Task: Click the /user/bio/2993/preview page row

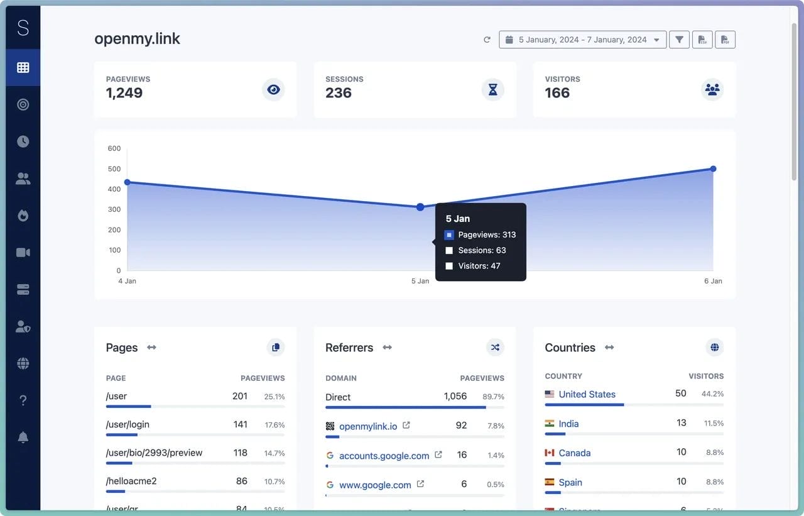Action: click(195, 455)
